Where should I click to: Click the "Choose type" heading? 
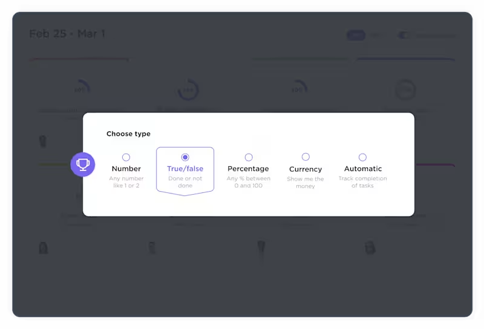pos(128,134)
